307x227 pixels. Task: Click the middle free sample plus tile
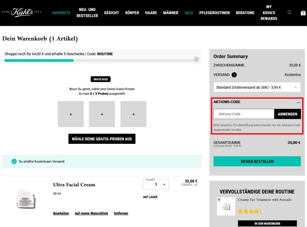tap(102, 114)
